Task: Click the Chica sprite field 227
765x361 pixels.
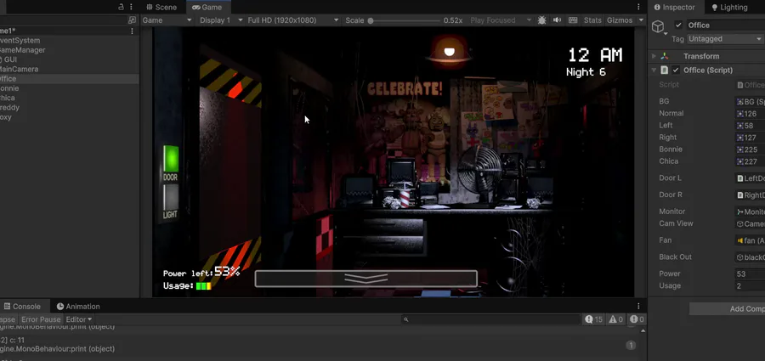Action: click(x=751, y=161)
